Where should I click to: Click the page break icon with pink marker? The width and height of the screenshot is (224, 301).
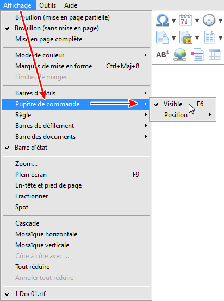[197, 55]
